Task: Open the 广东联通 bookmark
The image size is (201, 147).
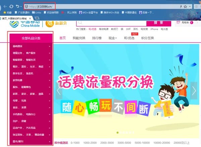Action: (x=22, y=12)
